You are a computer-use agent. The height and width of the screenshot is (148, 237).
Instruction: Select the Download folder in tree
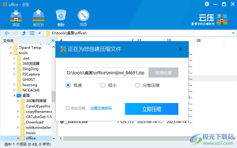tap(35, 122)
